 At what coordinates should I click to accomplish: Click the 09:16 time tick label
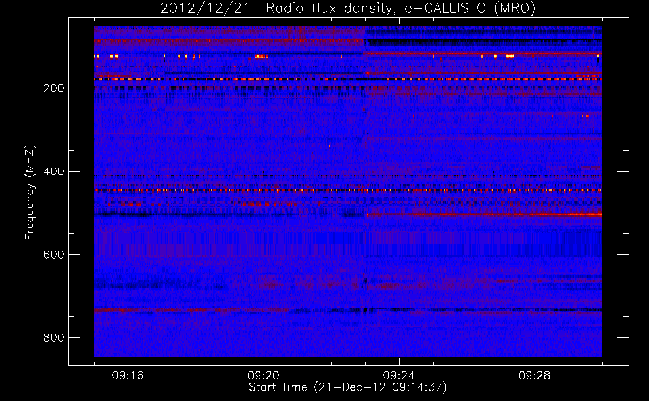point(128,376)
